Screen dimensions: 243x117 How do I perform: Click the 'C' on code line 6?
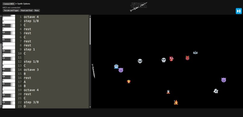pyautogui.click(x=25, y=37)
